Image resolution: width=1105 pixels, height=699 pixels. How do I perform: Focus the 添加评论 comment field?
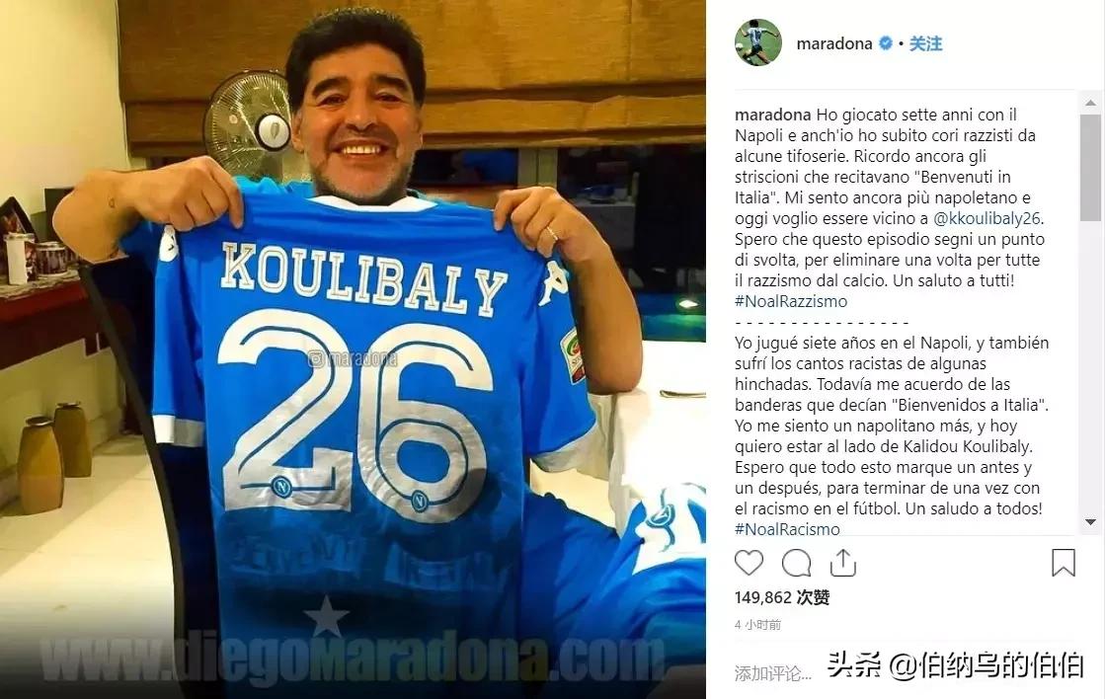[773, 673]
